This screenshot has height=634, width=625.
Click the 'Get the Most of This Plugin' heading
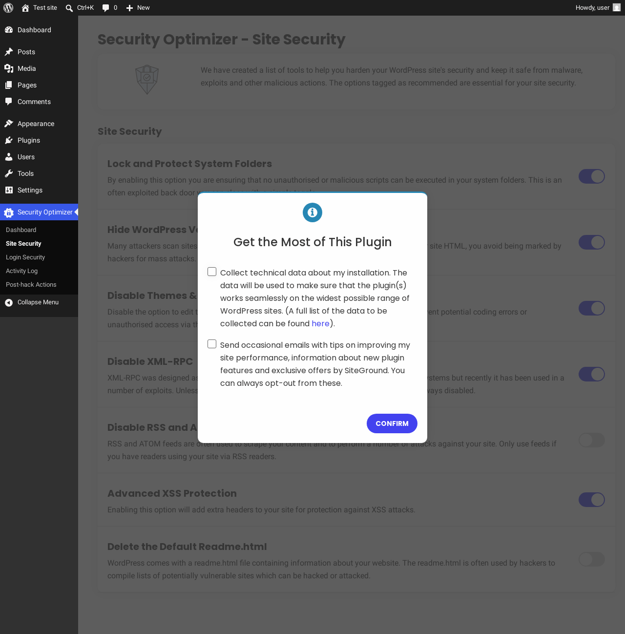coord(312,242)
